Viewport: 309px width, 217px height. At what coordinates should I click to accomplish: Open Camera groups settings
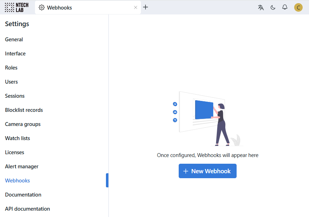coord(23,124)
